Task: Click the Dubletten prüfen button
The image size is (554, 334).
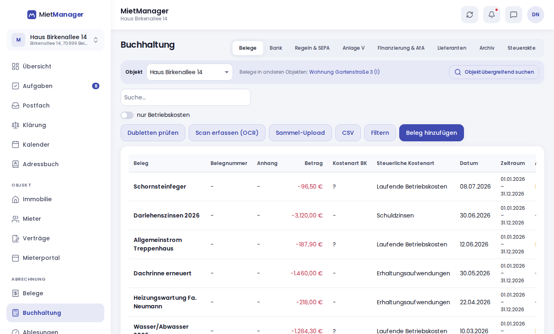Action: (153, 133)
